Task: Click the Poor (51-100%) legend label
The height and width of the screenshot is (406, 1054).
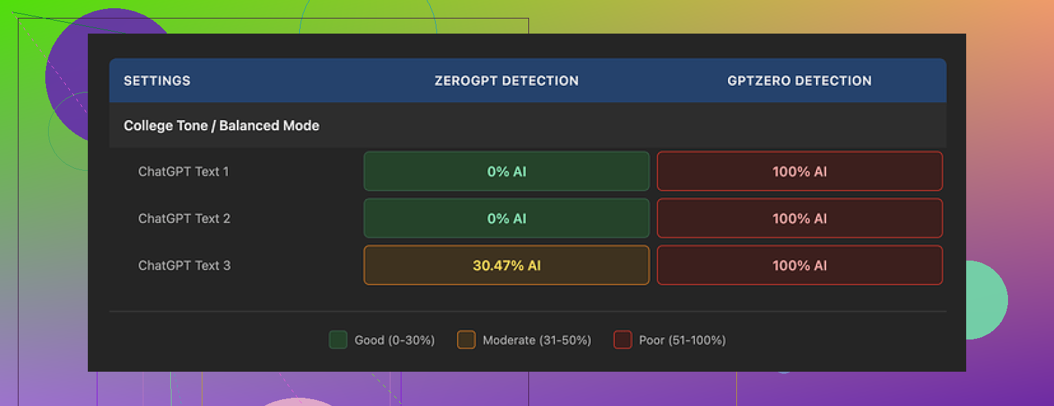Action: pos(682,340)
